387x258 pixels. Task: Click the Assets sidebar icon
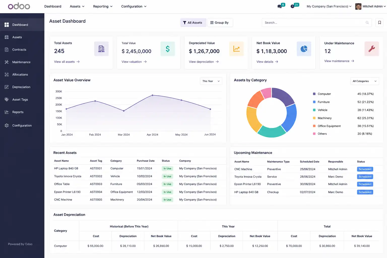[x=7, y=37]
